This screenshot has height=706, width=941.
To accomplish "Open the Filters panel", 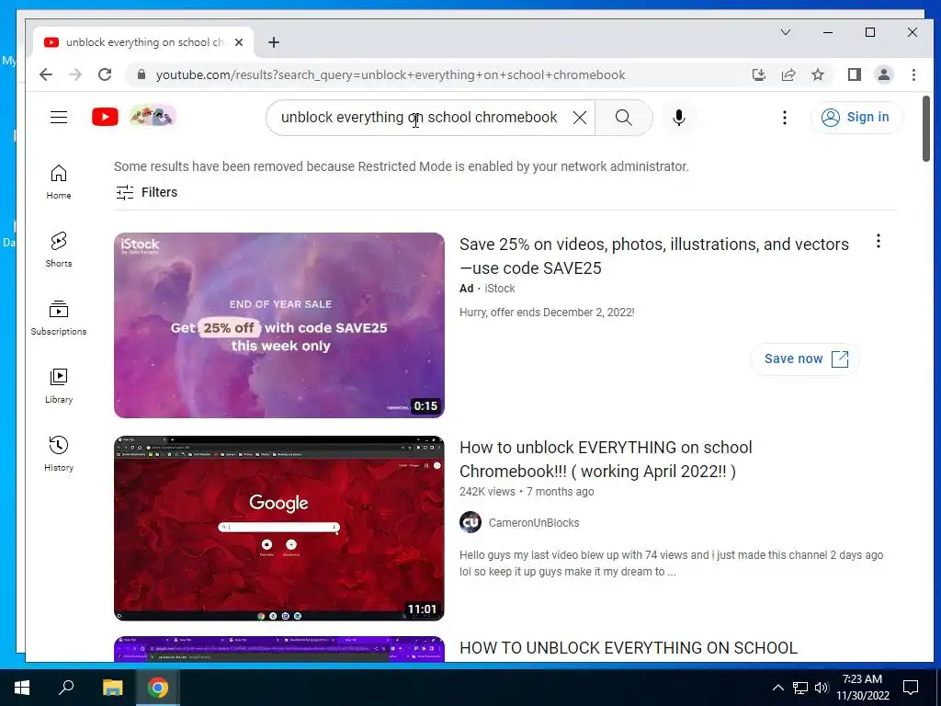I will tap(146, 192).
